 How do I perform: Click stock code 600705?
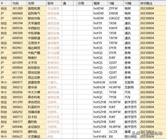pos(17,53)
